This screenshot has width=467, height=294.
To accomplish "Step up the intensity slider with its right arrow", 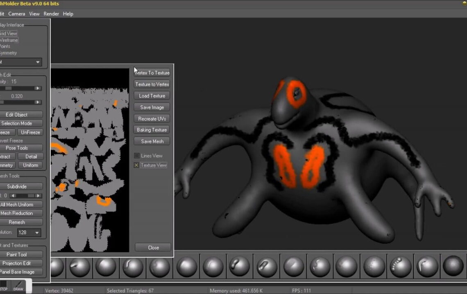I will 38,87.
